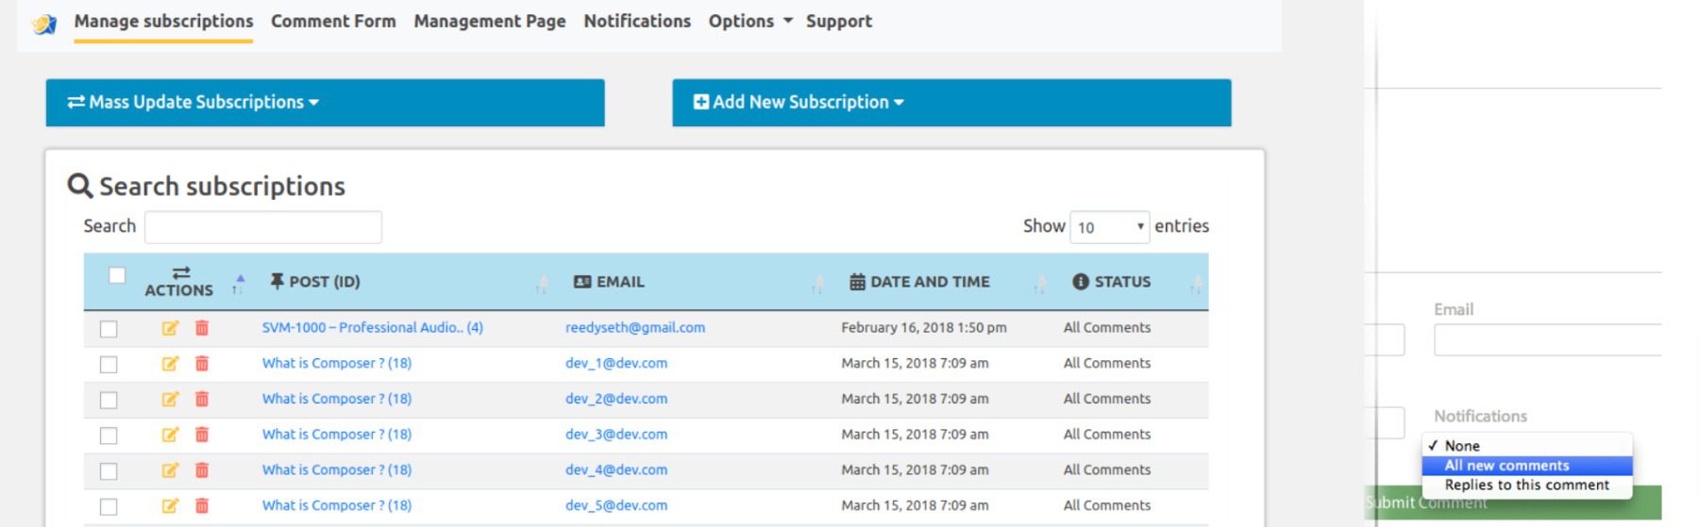Focus the Email field in the comment form
Screen dimensions: 1699x527
(1548, 340)
